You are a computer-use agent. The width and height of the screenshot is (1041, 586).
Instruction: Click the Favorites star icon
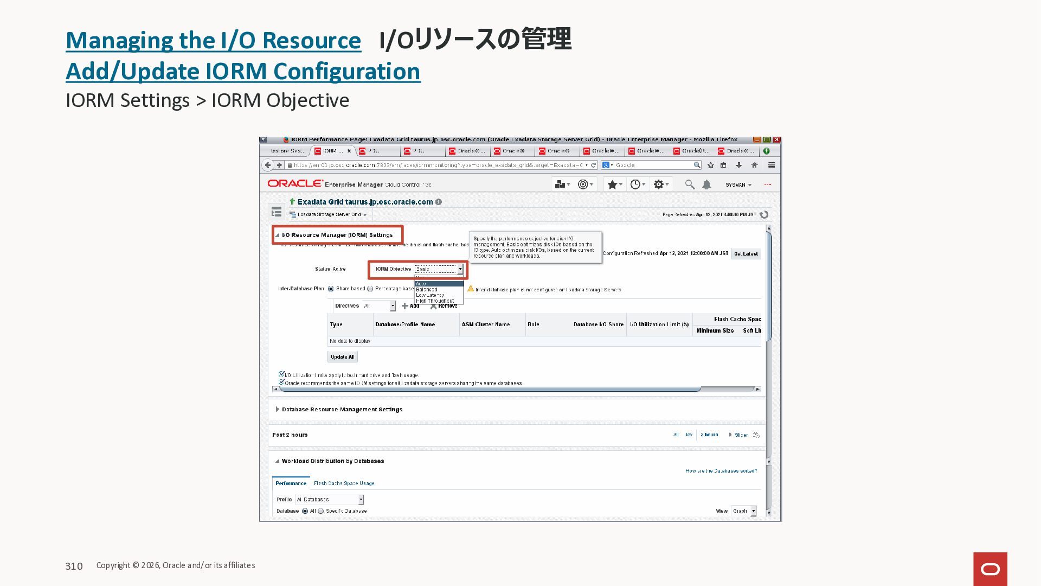(613, 184)
